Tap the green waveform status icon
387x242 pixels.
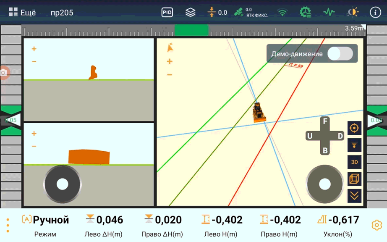(329, 12)
